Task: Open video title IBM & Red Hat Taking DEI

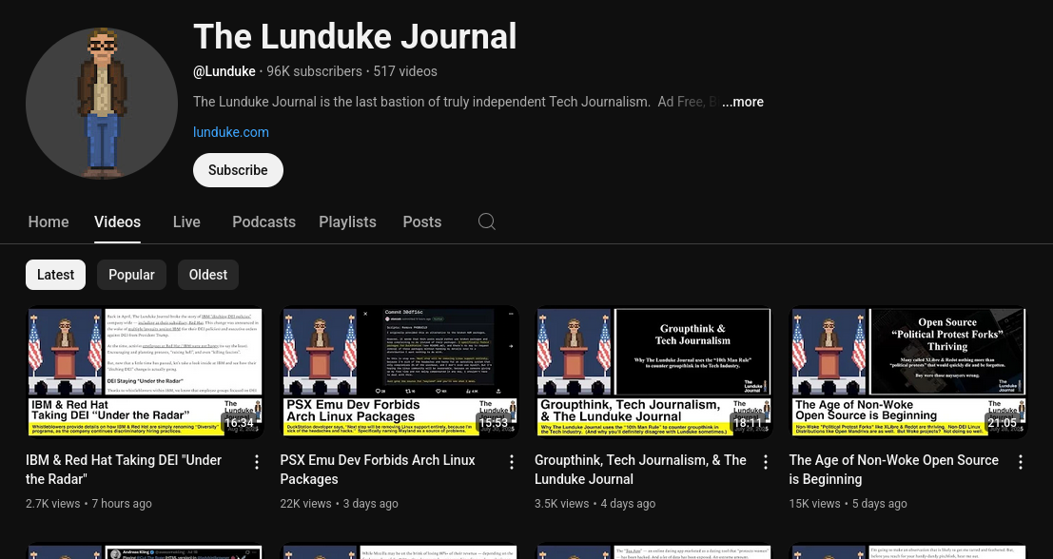Action: [x=124, y=470]
